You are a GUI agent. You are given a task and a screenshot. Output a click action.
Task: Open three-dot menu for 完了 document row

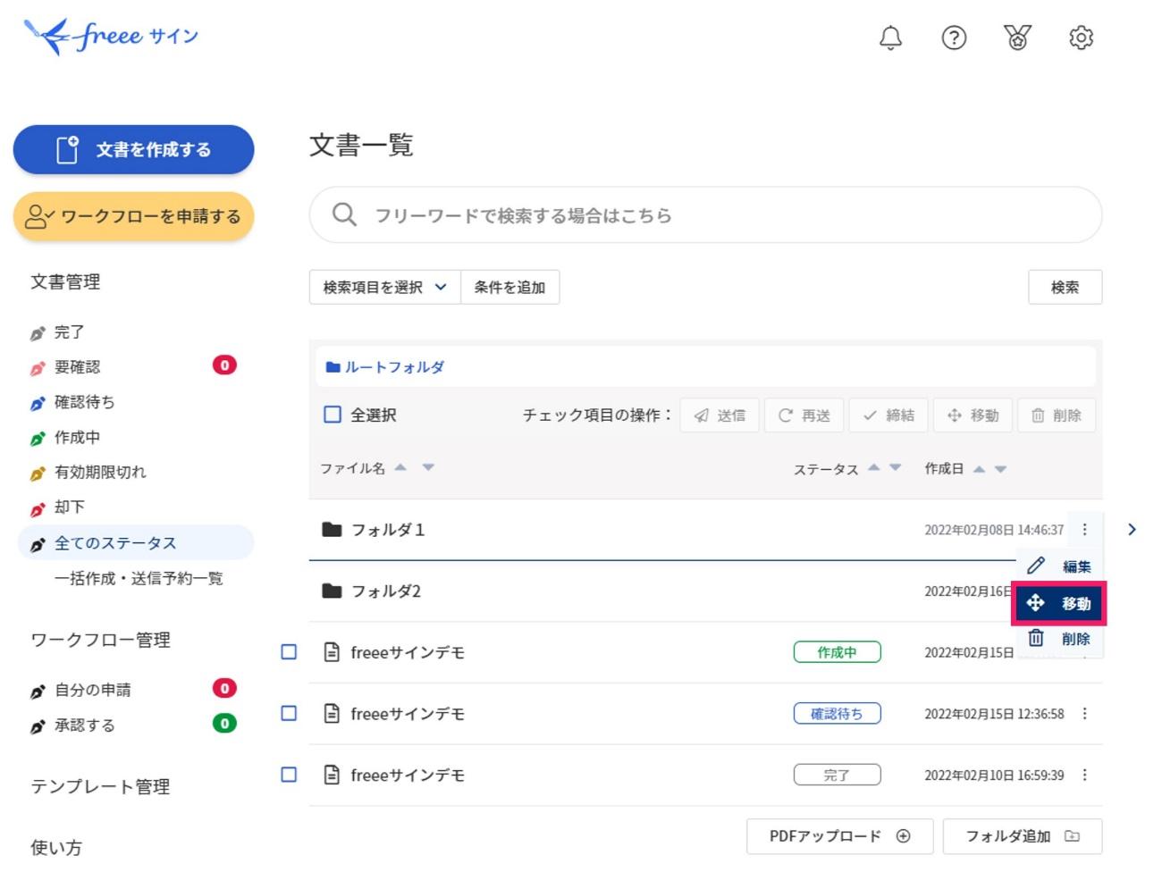[1084, 775]
